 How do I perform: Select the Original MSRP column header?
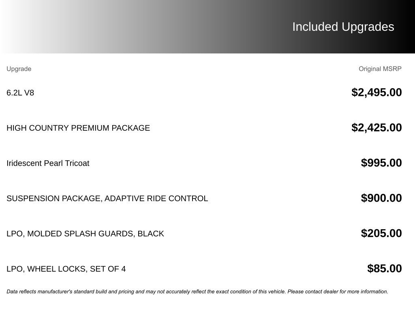click(380, 69)
